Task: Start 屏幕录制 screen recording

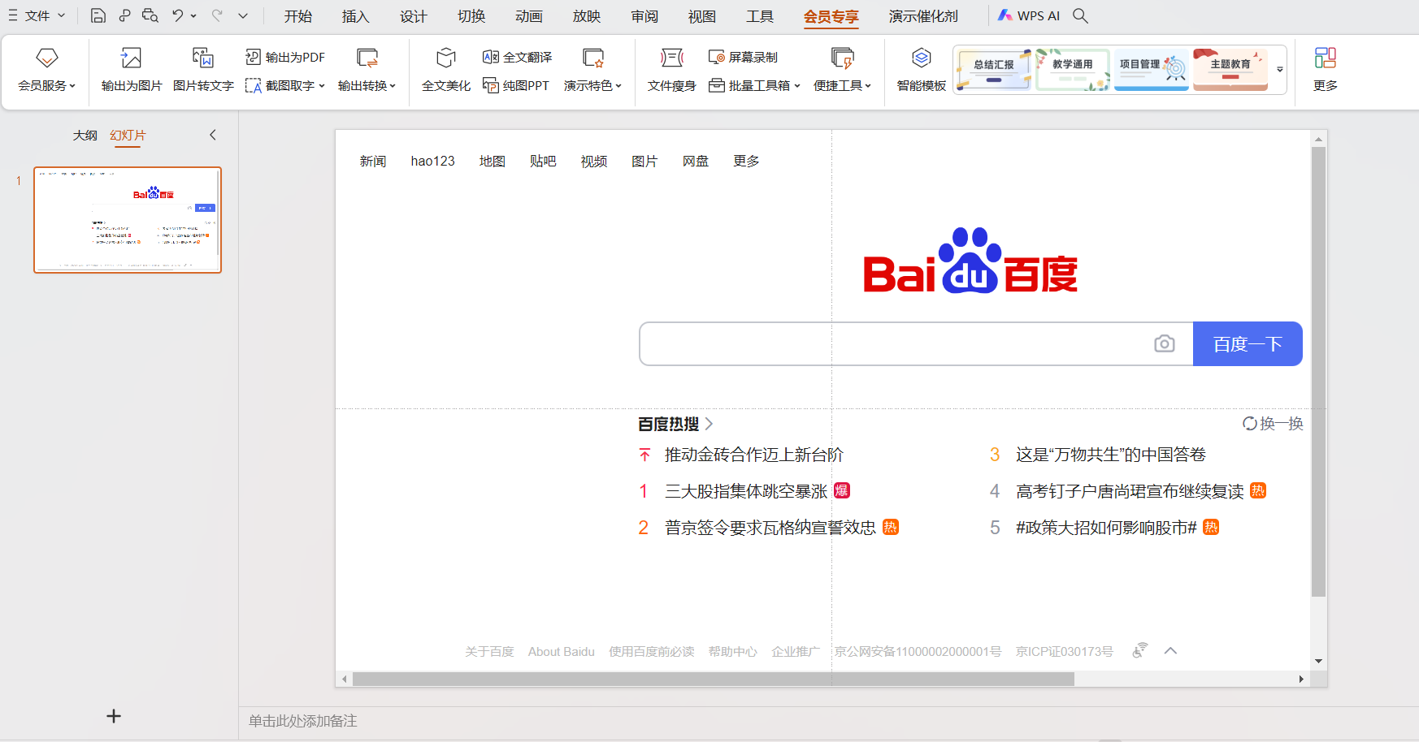Action: click(744, 57)
